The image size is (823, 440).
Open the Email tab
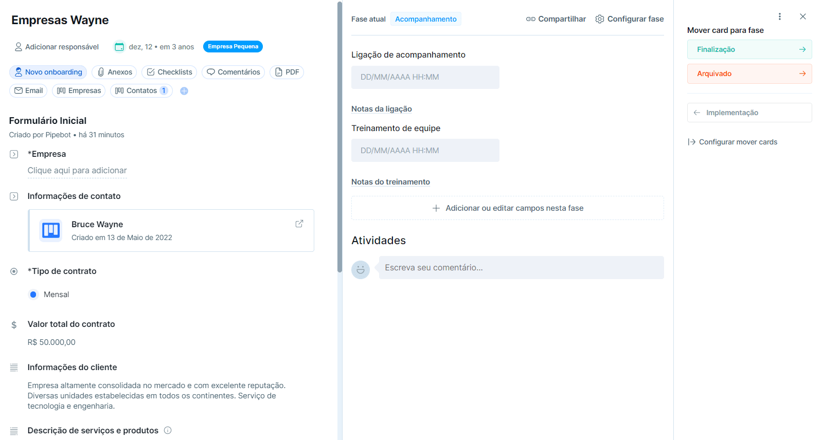click(x=28, y=90)
